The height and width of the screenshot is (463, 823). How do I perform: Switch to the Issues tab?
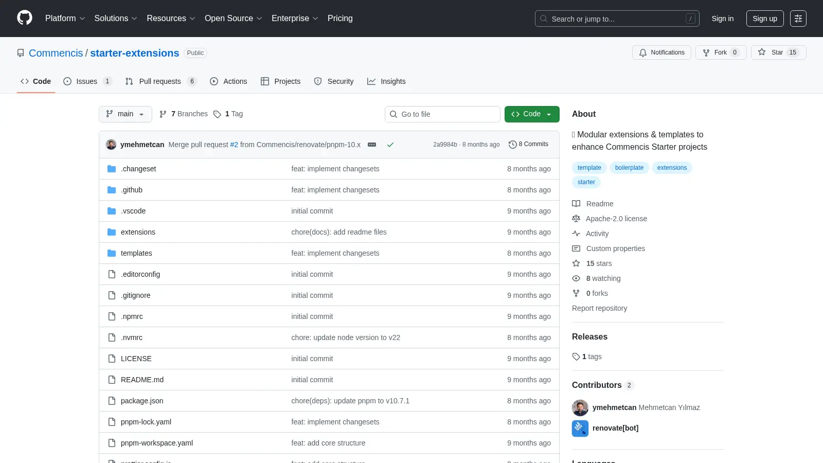pos(87,81)
